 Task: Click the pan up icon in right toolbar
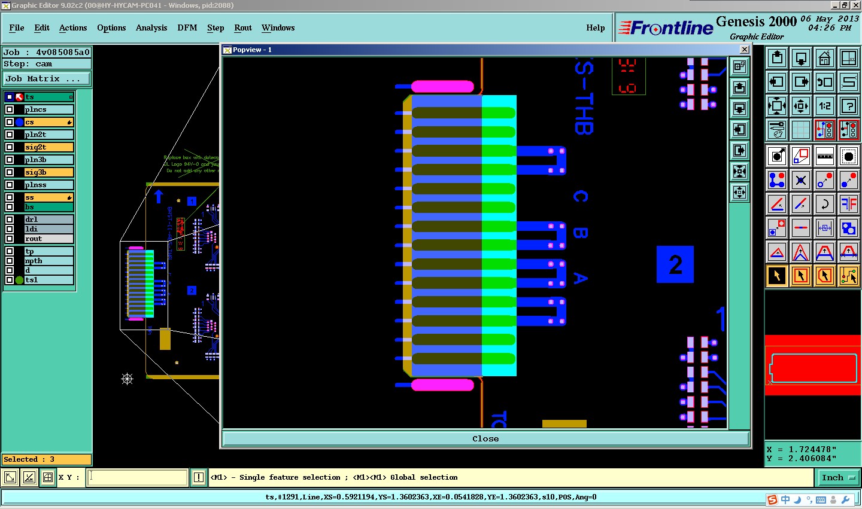click(777, 58)
